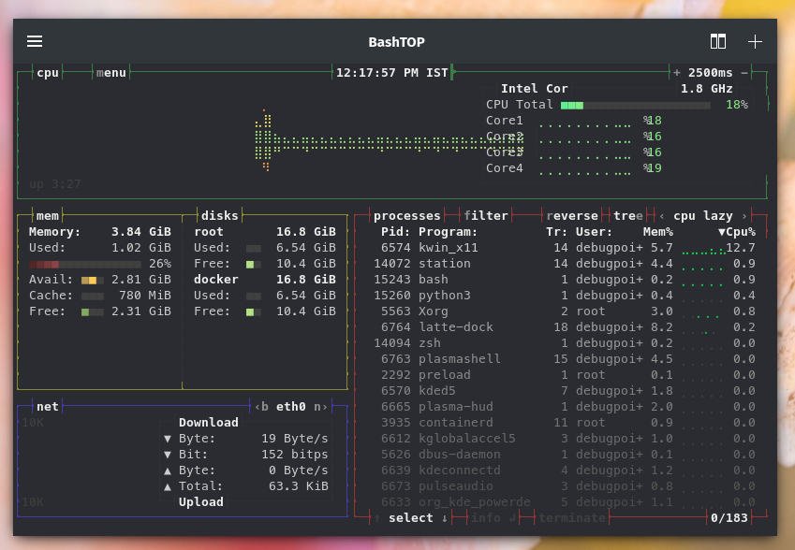Open the hamburger menu in the title bar
Screen dimensions: 795x550
[x=35, y=41]
